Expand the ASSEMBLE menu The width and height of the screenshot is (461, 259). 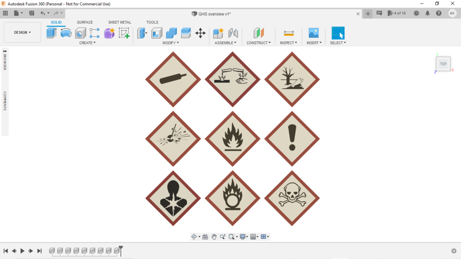(226, 43)
